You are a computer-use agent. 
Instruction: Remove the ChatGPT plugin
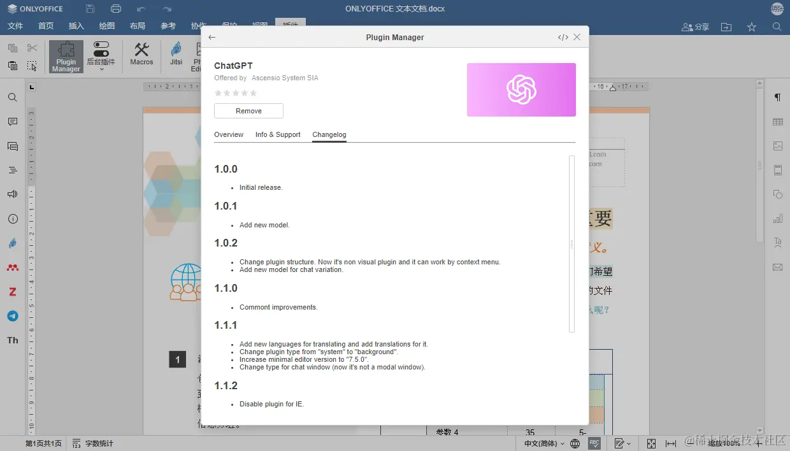pyautogui.click(x=248, y=111)
